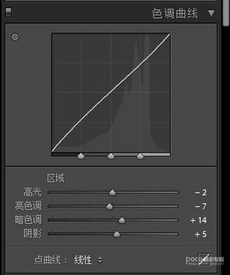The image size is (230, 275).
Task: Click the 高光 slider handle
Action: click(x=112, y=193)
